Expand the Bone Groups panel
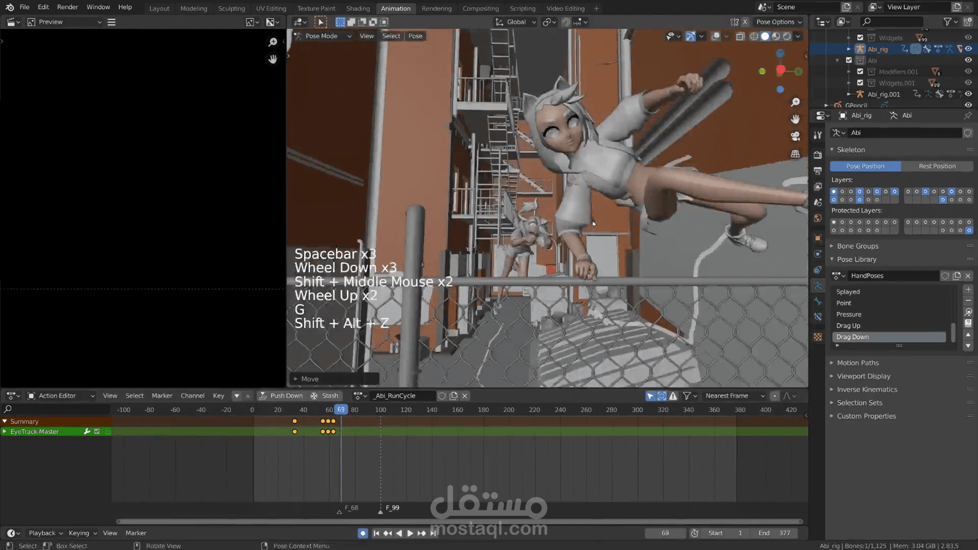Image resolution: width=978 pixels, height=550 pixels. (857, 246)
